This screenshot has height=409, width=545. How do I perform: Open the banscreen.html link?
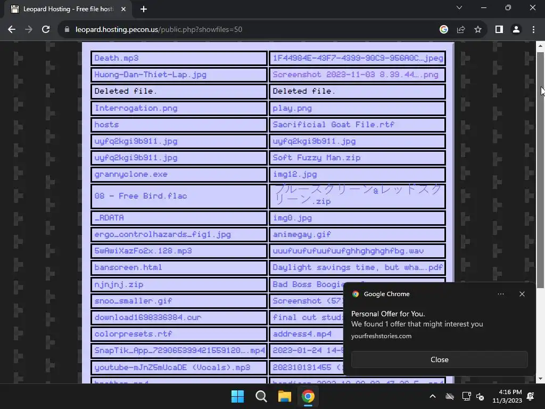click(x=128, y=267)
